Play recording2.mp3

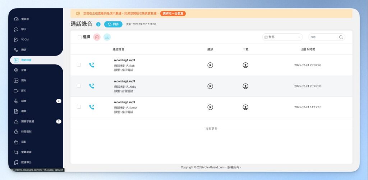(x=210, y=86)
